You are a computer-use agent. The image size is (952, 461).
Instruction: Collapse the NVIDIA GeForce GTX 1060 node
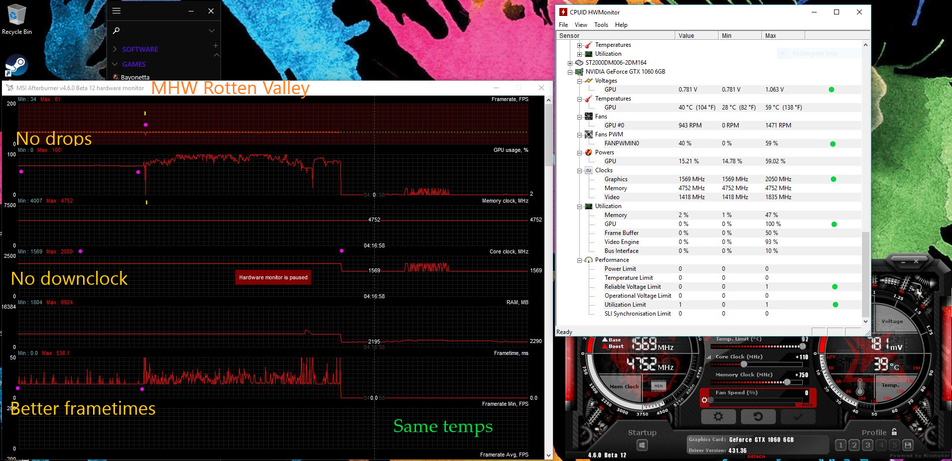pyautogui.click(x=570, y=72)
